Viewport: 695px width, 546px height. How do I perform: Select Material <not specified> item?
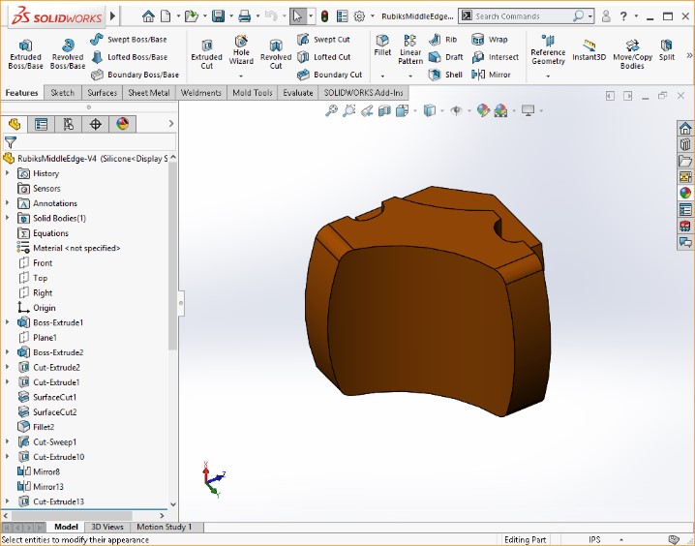[x=69, y=248]
